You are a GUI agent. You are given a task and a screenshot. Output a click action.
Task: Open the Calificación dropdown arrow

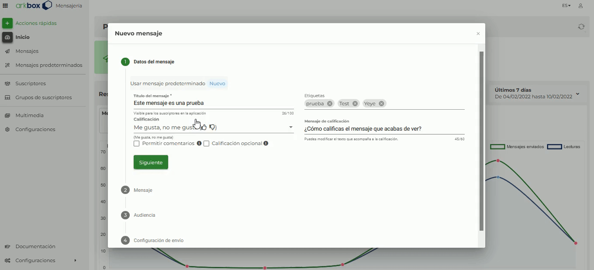(290, 127)
